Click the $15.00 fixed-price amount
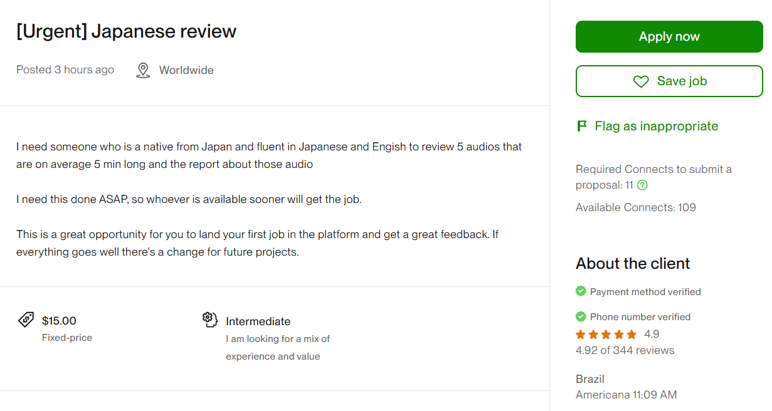 pos(59,321)
